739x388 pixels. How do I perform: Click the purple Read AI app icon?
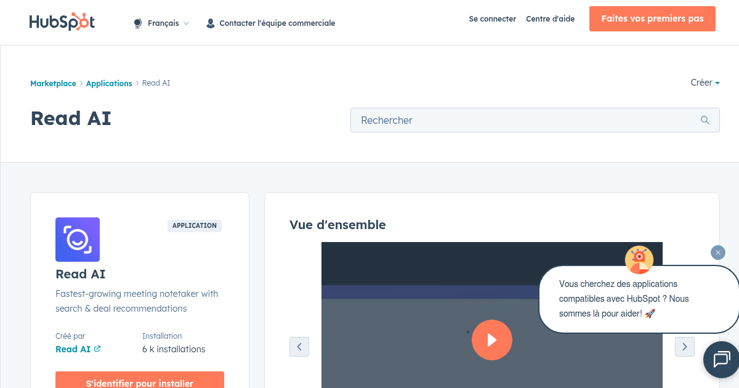coord(78,240)
